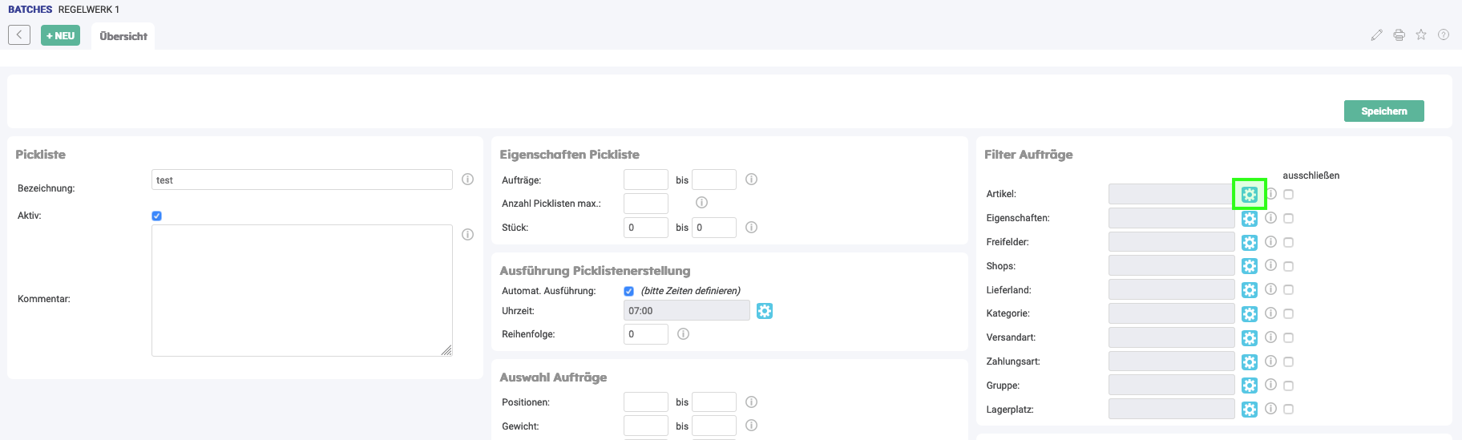Show info for Bezeichnung field

point(467,180)
